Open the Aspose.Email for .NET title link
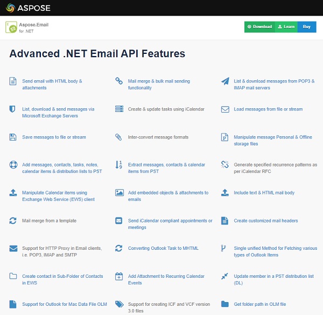The height and width of the screenshot is (315, 323). click(34, 27)
